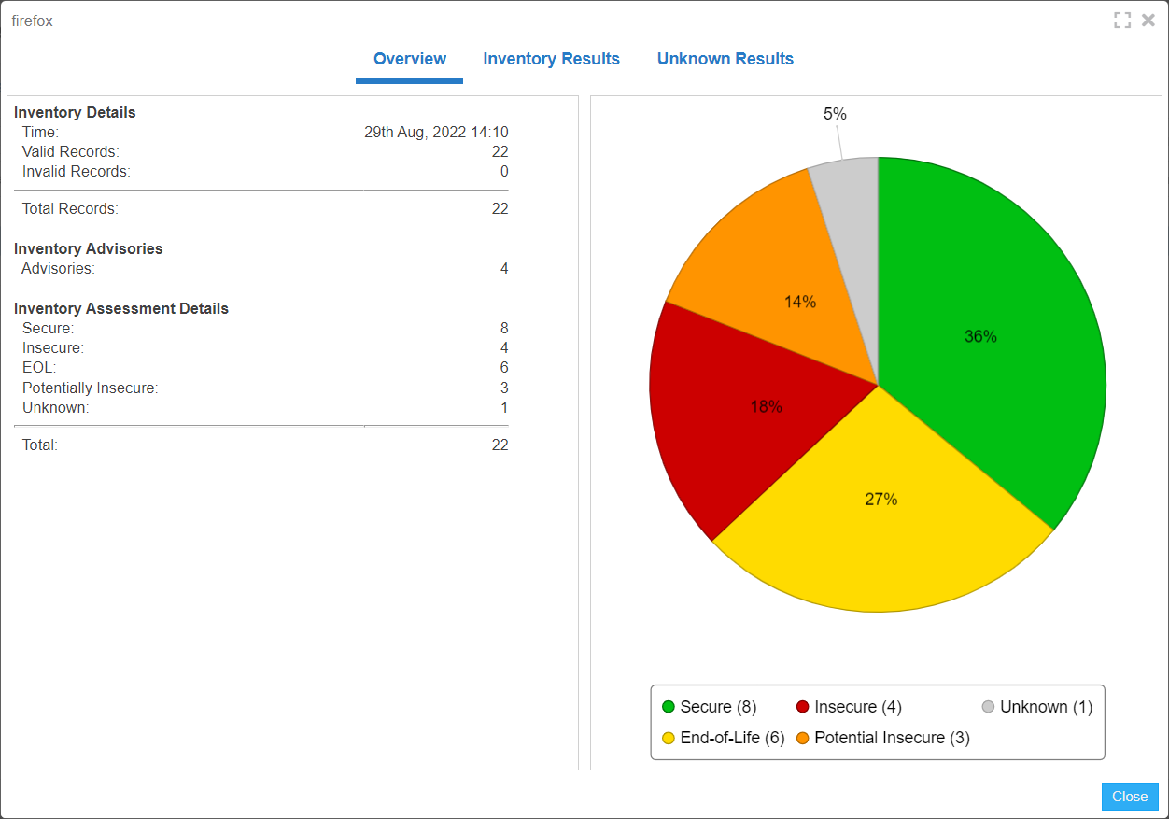Toggle End-of-Life (6) legend entry
Viewport: 1169px width, 819px height.
(x=723, y=738)
